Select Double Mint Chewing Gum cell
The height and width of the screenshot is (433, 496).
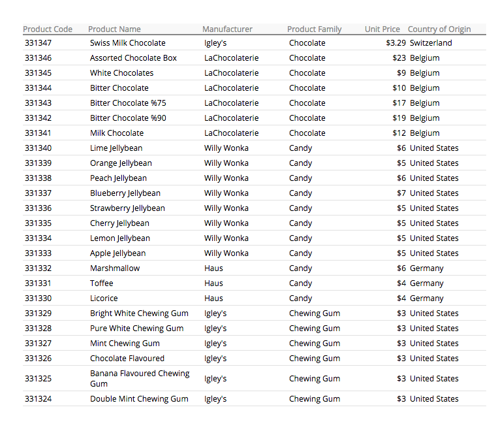[139, 399]
